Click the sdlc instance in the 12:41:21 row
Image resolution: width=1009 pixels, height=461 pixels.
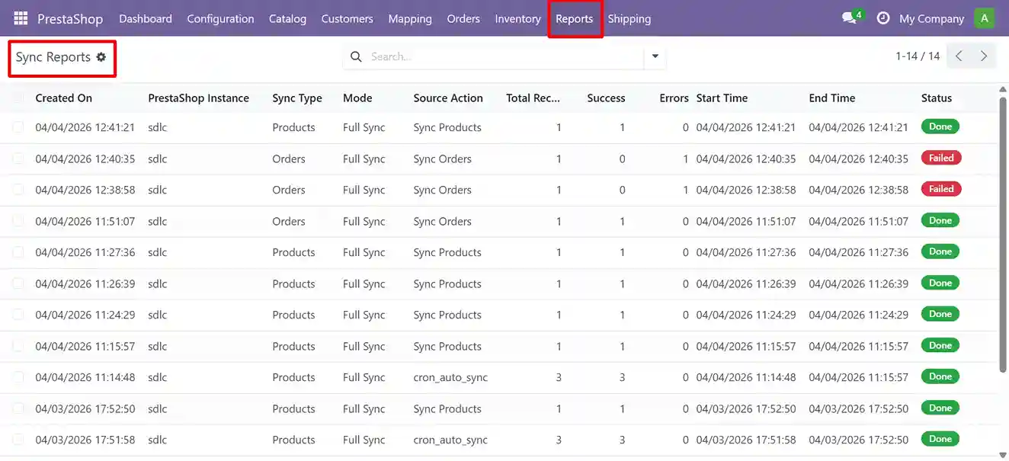pyautogui.click(x=157, y=127)
